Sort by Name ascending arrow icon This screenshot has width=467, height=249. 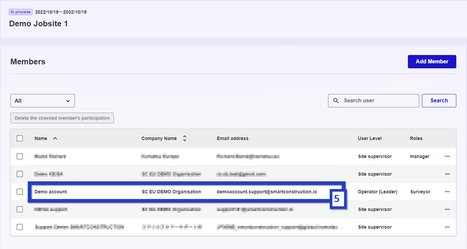pos(55,138)
